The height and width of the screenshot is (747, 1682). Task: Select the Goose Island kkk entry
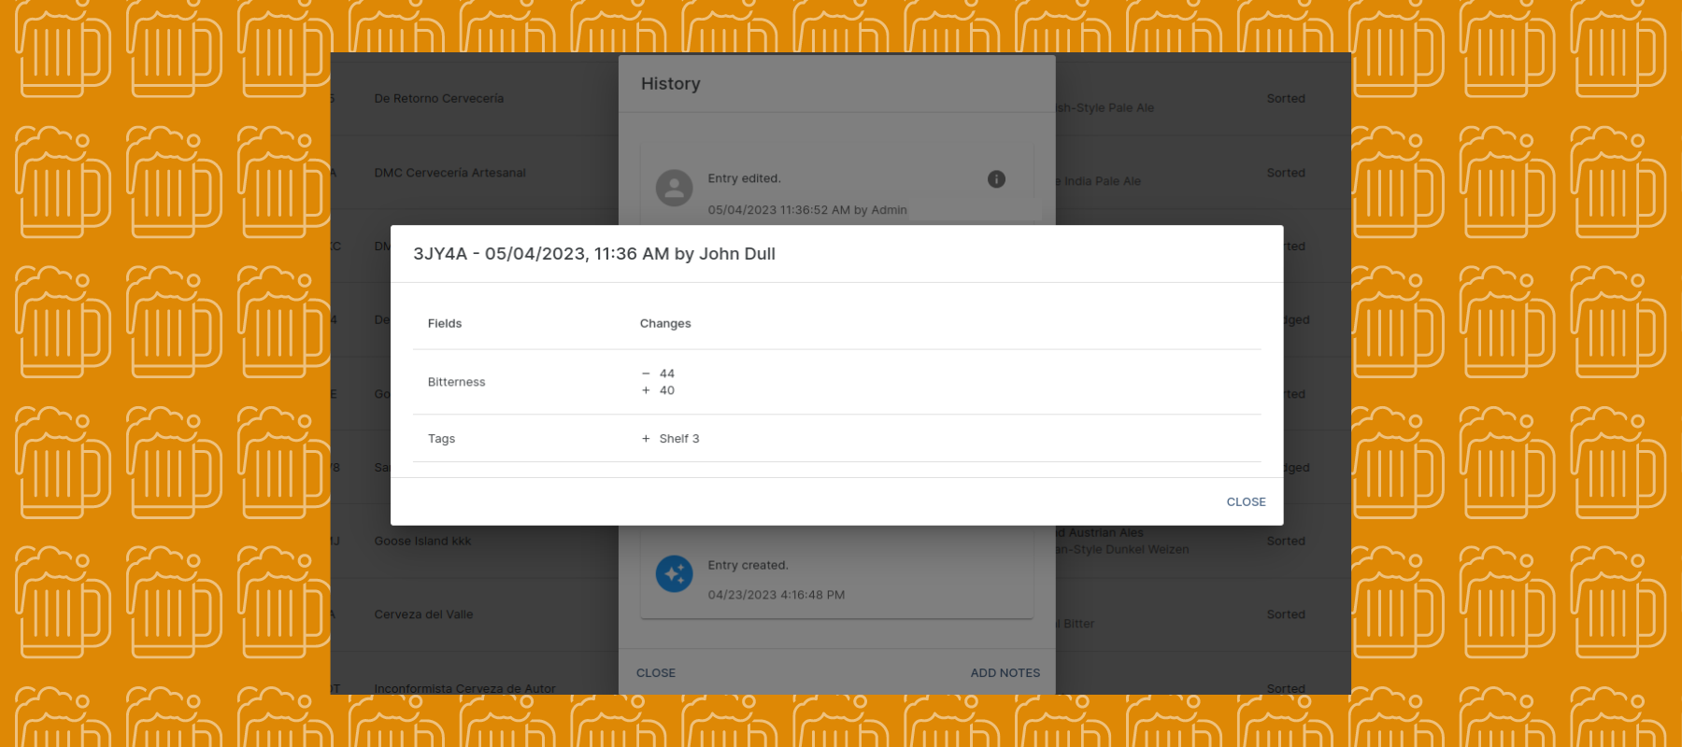tap(422, 541)
